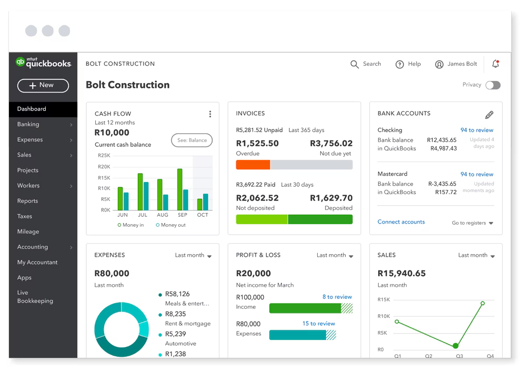Click the first gray window control dot

coord(31,31)
